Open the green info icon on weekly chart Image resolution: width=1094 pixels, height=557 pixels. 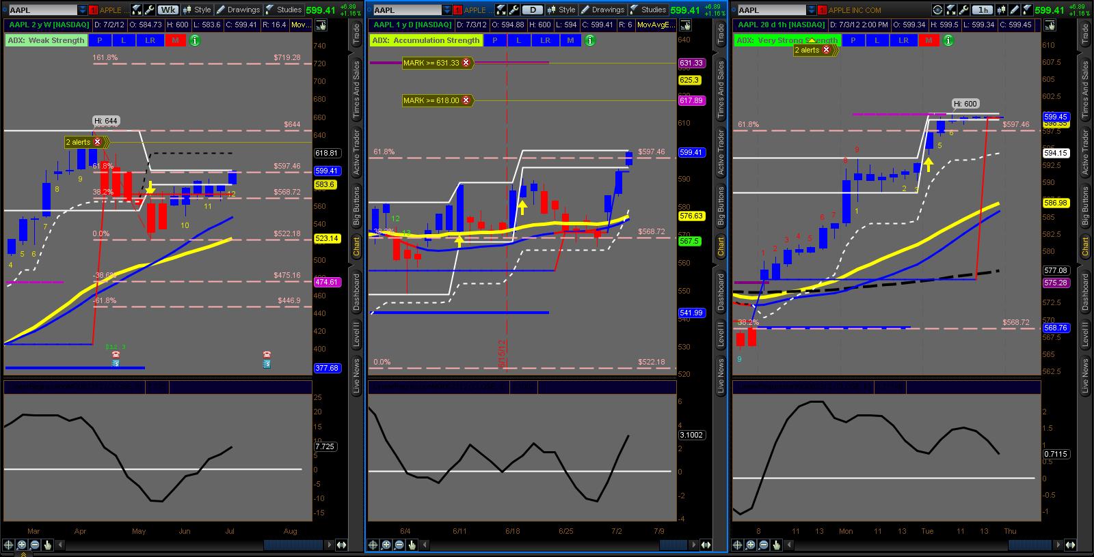coord(195,40)
